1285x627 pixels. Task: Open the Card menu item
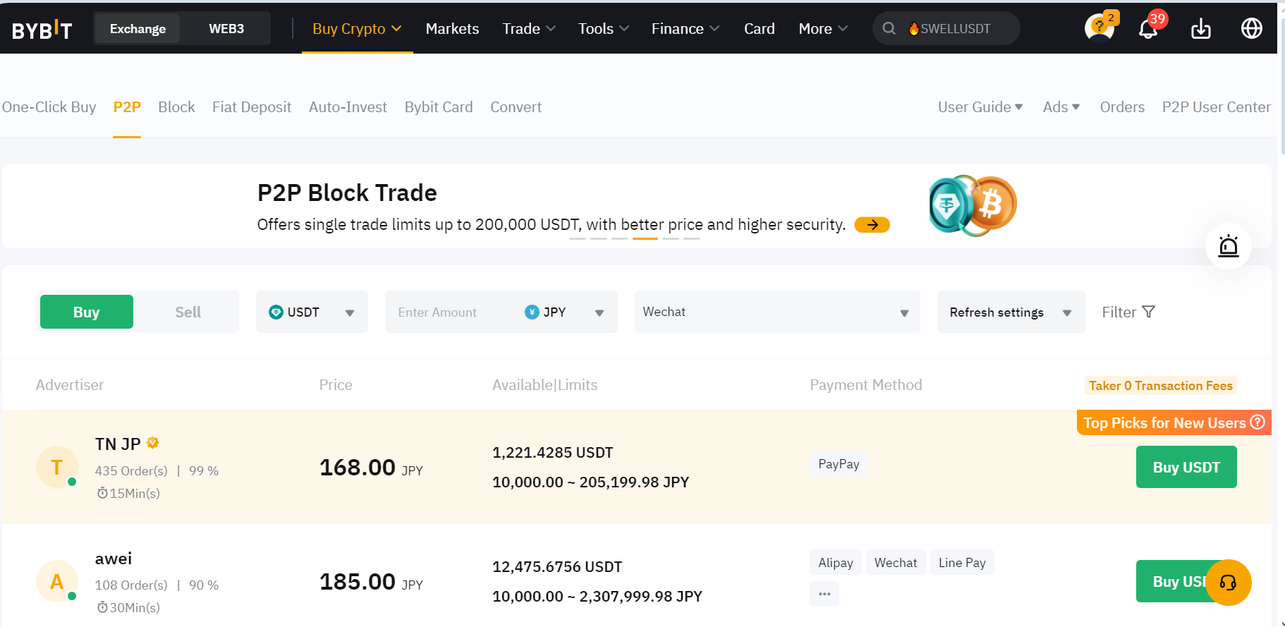(x=759, y=29)
